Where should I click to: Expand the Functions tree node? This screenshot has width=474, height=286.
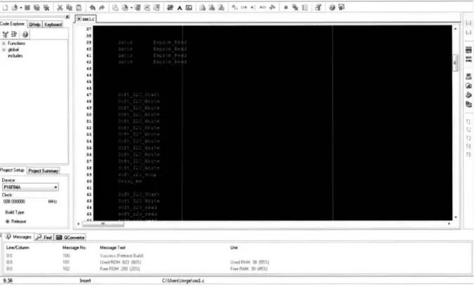click(4, 43)
